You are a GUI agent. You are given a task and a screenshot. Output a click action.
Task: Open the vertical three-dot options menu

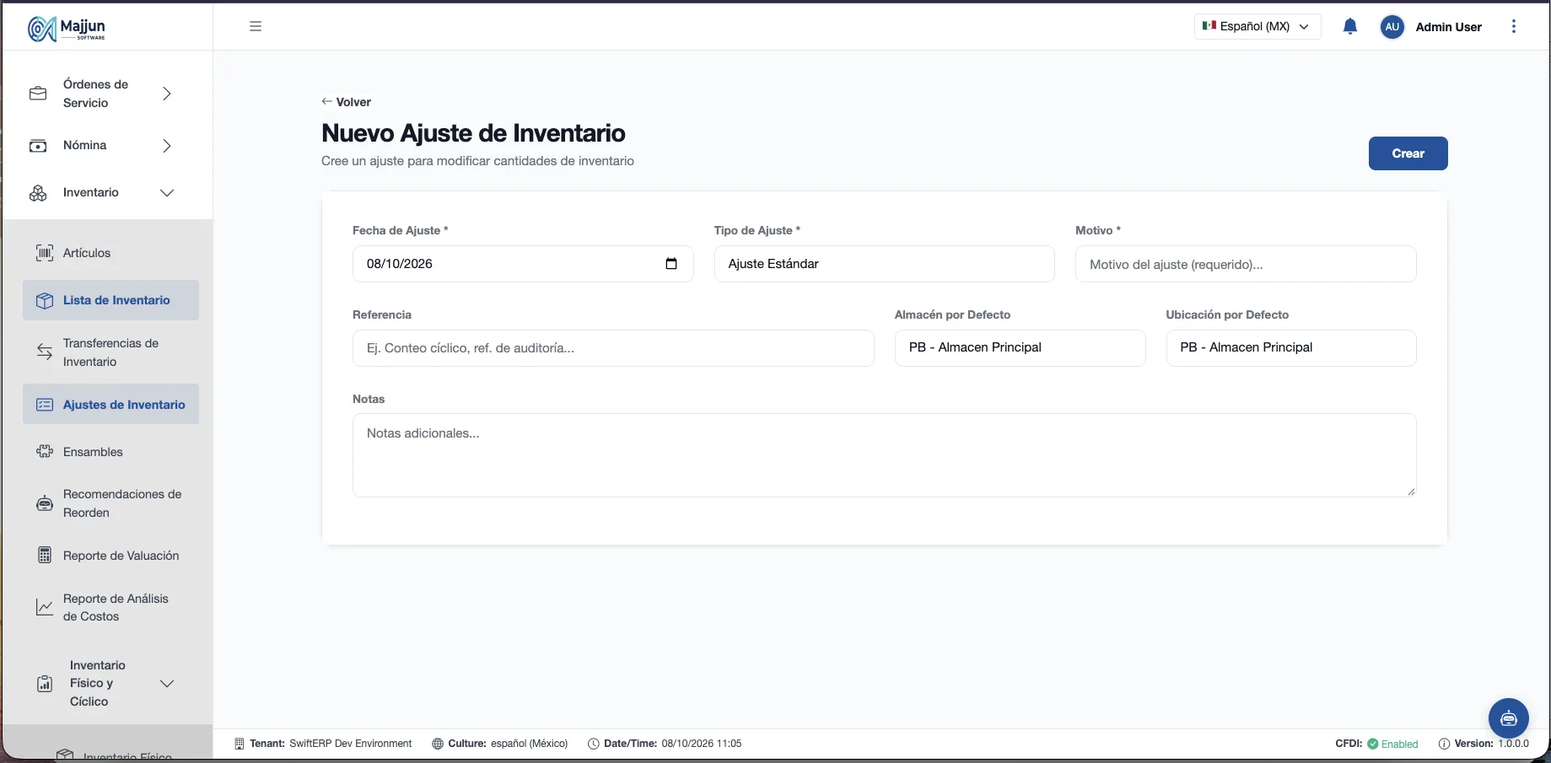[1514, 26]
